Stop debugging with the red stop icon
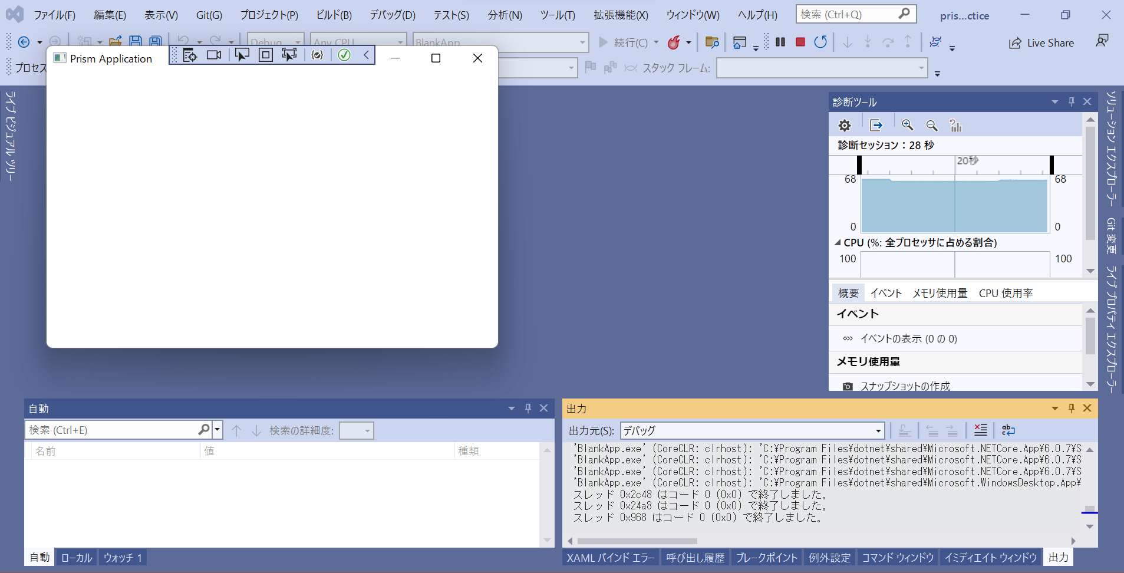This screenshot has height=573, width=1124. [800, 42]
